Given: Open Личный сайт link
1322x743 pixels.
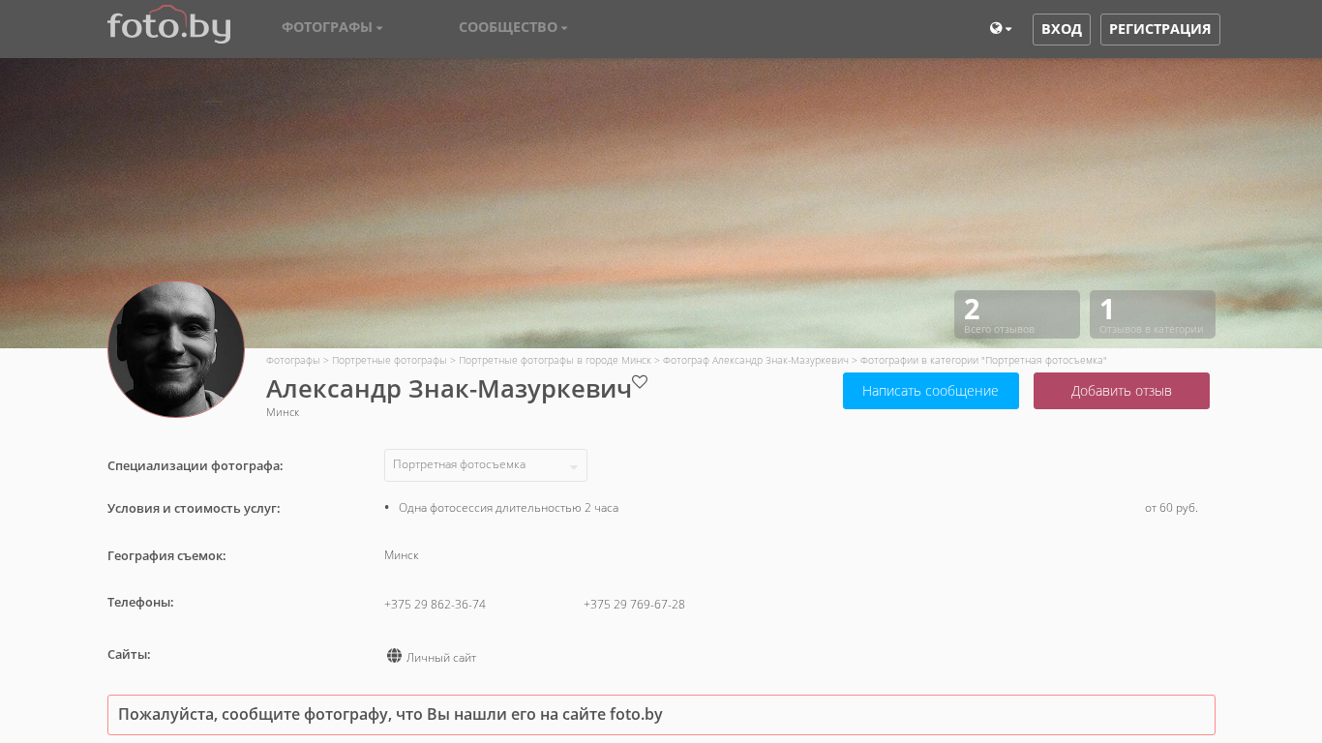Looking at the screenshot, I should pyautogui.click(x=441, y=658).
